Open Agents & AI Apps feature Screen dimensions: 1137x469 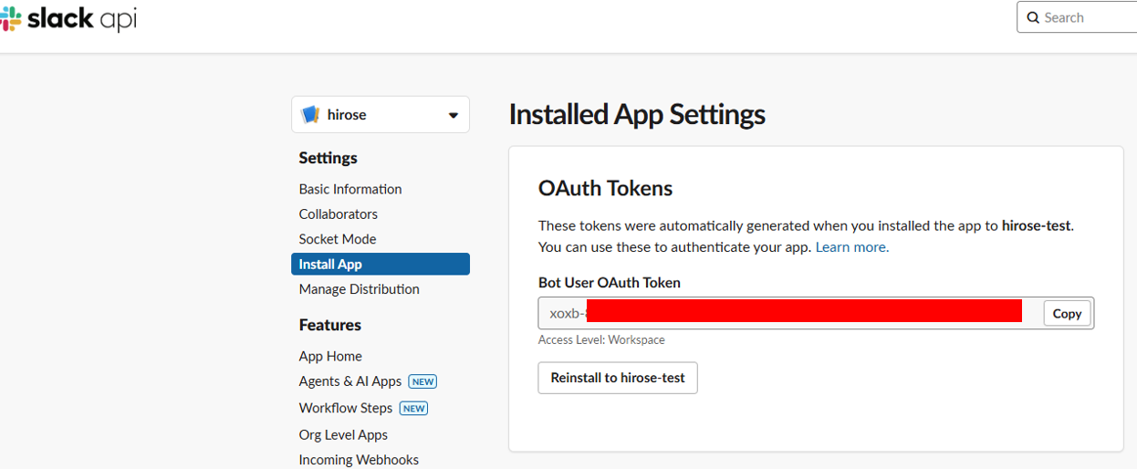pyautogui.click(x=349, y=381)
